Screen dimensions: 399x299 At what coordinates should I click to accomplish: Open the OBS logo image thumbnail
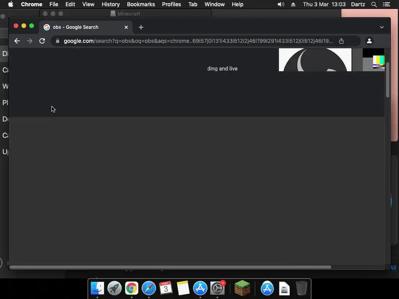pyautogui.click(x=315, y=60)
